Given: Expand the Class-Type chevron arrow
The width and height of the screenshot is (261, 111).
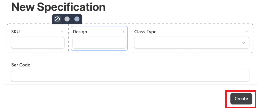Looking at the screenshot, I should (x=243, y=43).
